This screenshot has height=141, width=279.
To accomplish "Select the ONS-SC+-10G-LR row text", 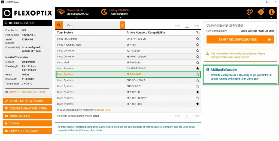I will pos(136,80).
